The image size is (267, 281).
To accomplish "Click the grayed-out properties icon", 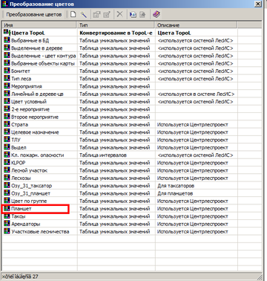I will (x=96, y=14).
